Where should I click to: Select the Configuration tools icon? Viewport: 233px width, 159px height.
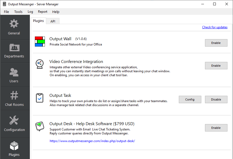coord(14,120)
